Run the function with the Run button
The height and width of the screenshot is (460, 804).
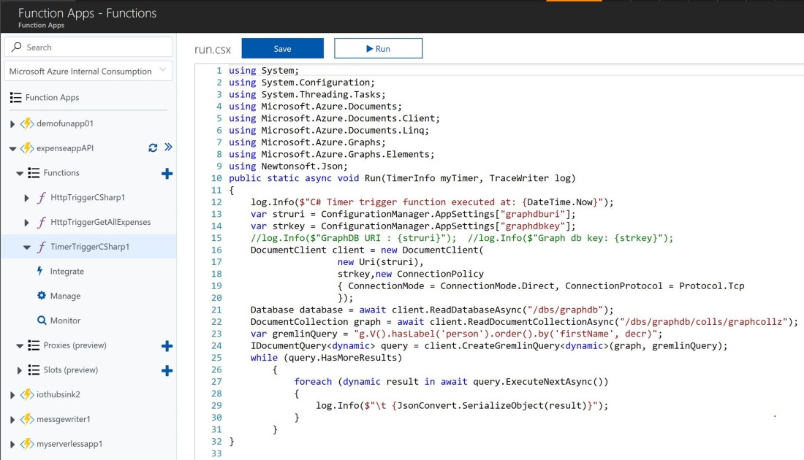click(x=378, y=49)
